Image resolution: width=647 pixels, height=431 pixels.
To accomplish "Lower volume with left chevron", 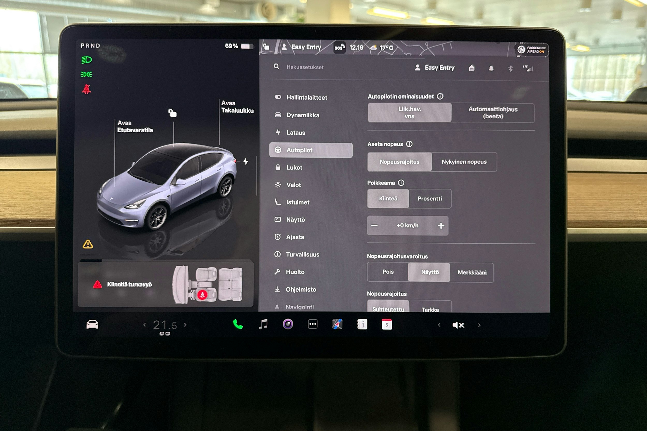I will coord(439,325).
